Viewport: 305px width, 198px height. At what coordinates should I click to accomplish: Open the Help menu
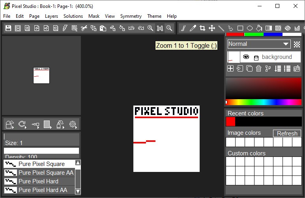(x=172, y=16)
